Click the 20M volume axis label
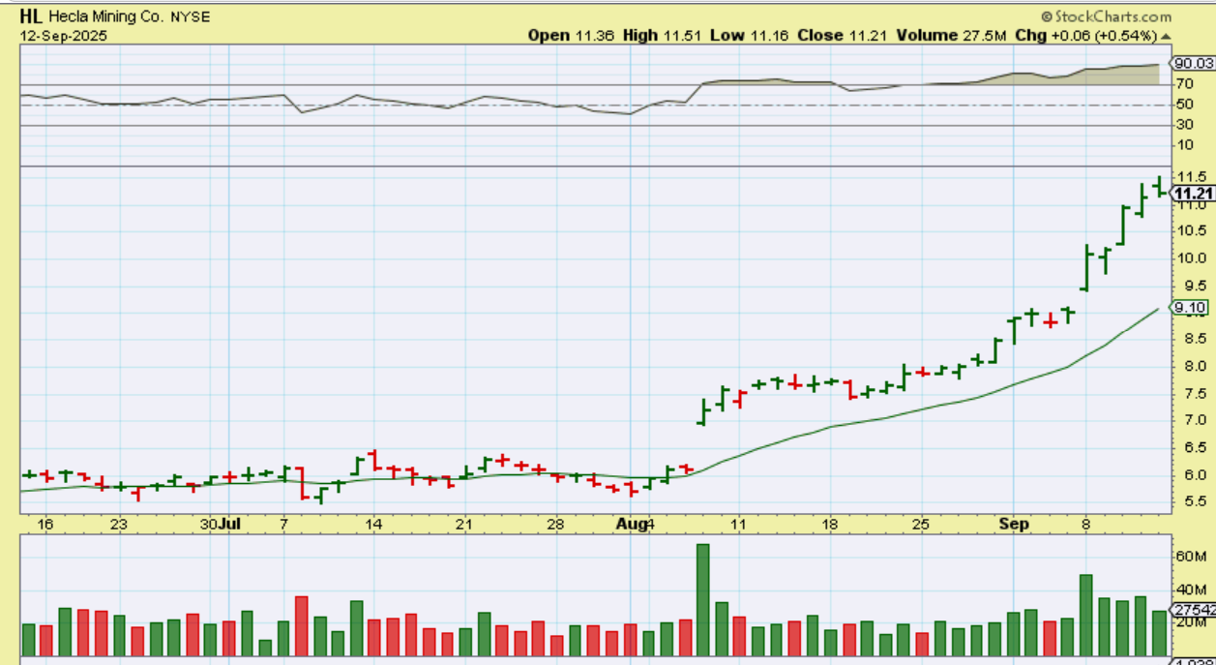Viewport: 1216px width, 665px height. [1189, 623]
